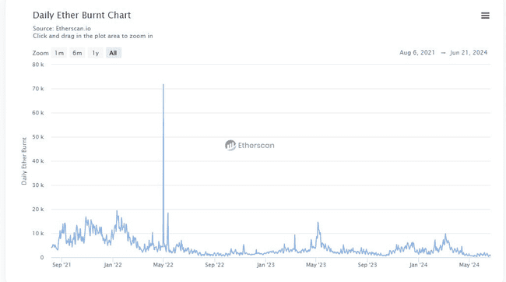Edit the Aug 6, 2021 start date

(x=417, y=53)
